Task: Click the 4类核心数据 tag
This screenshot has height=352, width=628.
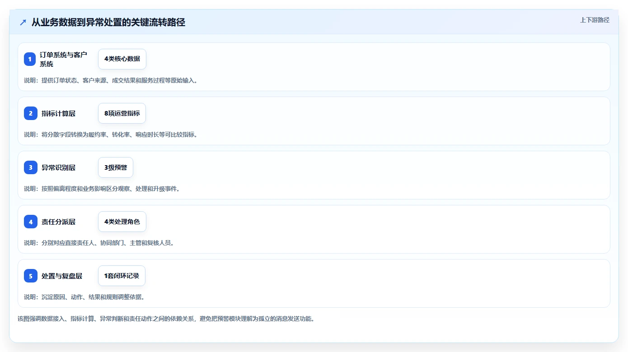Action: (x=122, y=59)
